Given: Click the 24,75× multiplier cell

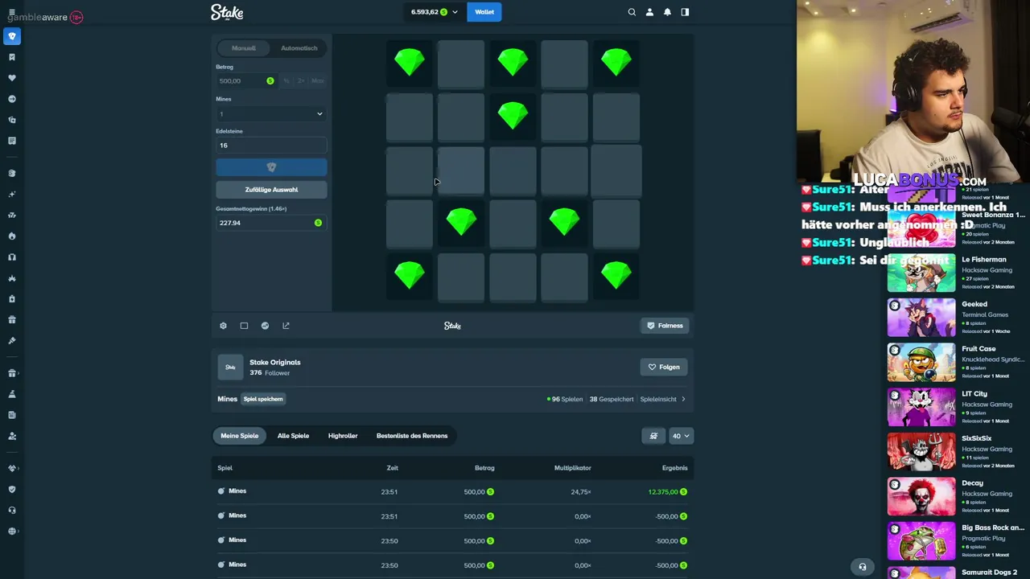Looking at the screenshot, I should click(581, 491).
